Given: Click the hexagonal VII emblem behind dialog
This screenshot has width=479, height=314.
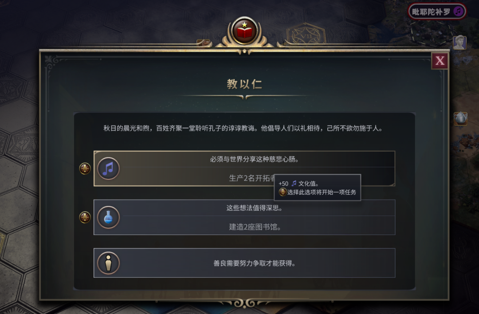Looking at the screenshot, I should point(306,36).
